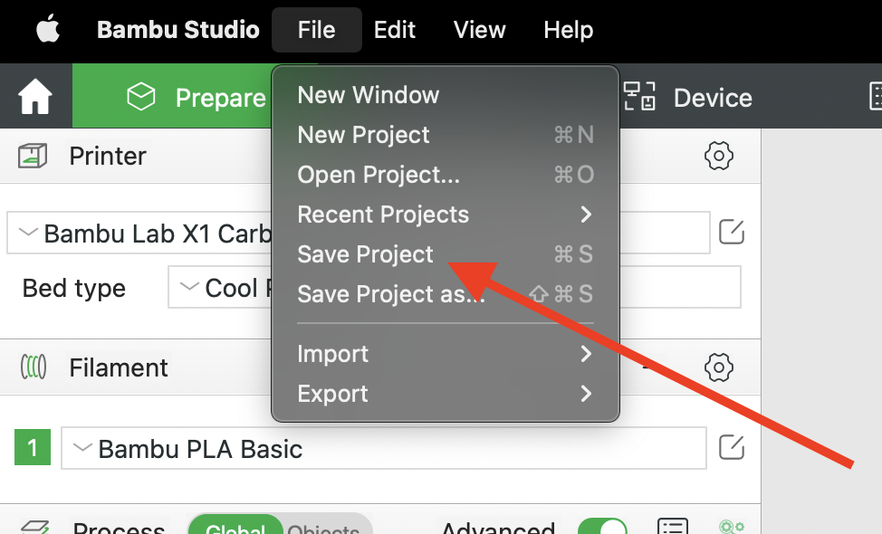The width and height of the screenshot is (882, 534).
Task: Toggle the Advanced process settings switch
Action: click(x=604, y=527)
